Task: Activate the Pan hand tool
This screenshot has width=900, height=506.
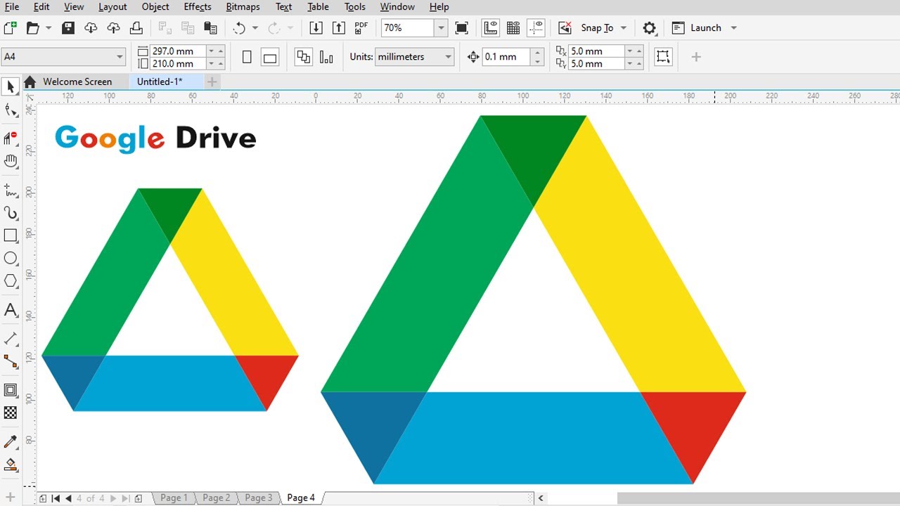Action: coord(11,162)
